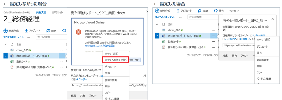Click PDF icon of 第8期 決算書 row, right list
Viewport: 282px width, 100px height.
tap(164, 47)
